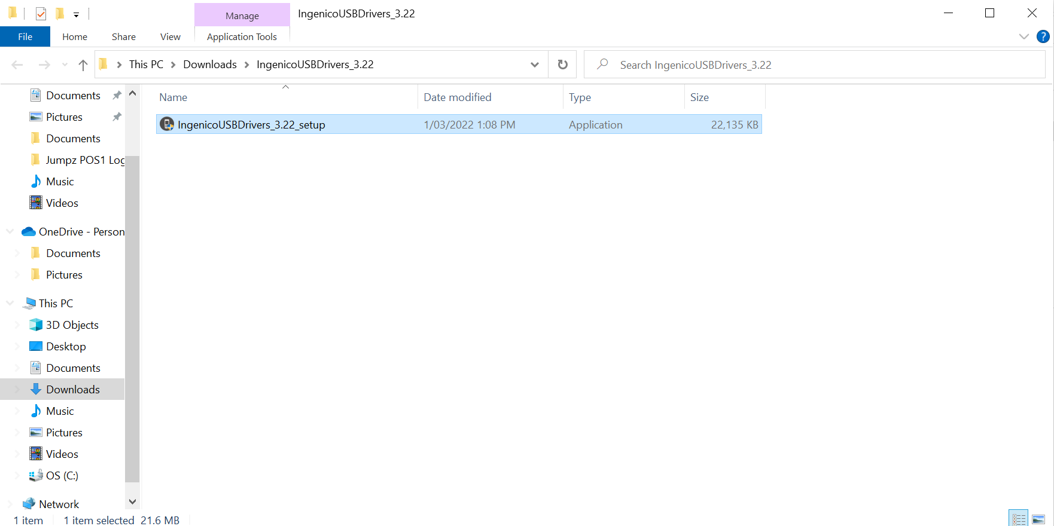Open OneDrive Pictures folder in sidebar
The height and width of the screenshot is (526, 1054).
coord(64,274)
